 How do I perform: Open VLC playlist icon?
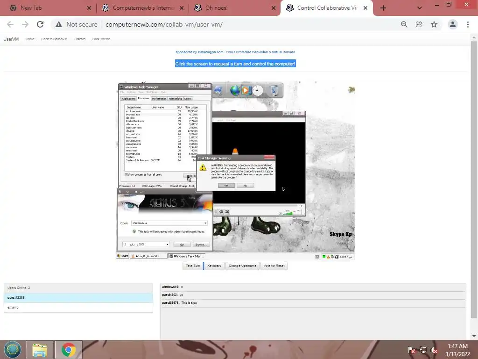215,212
